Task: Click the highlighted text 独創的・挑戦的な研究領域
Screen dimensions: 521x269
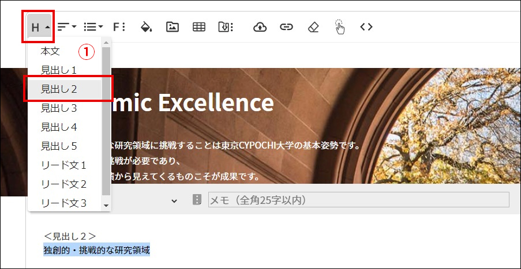Action: [97, 250]
